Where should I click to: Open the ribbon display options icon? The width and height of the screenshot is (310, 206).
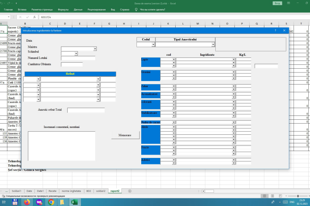coord(288,3)
